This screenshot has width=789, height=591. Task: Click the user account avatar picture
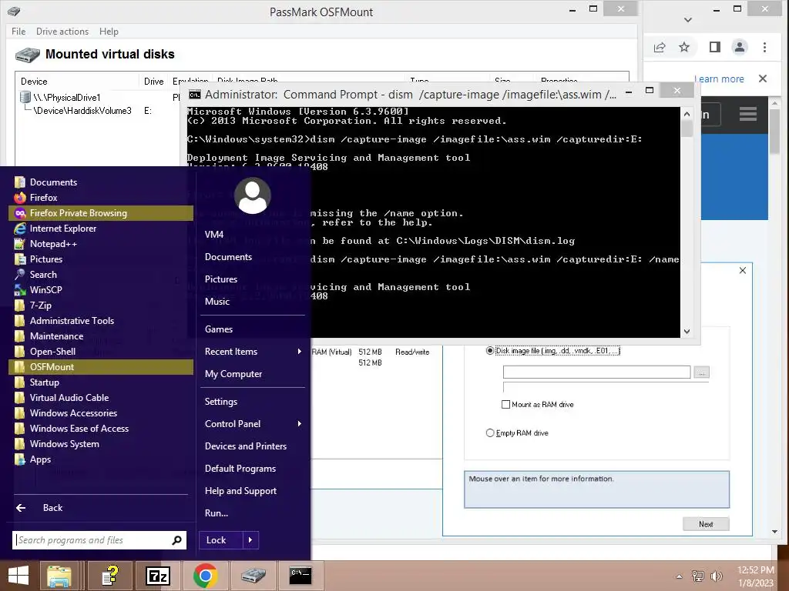coord(253,195)
